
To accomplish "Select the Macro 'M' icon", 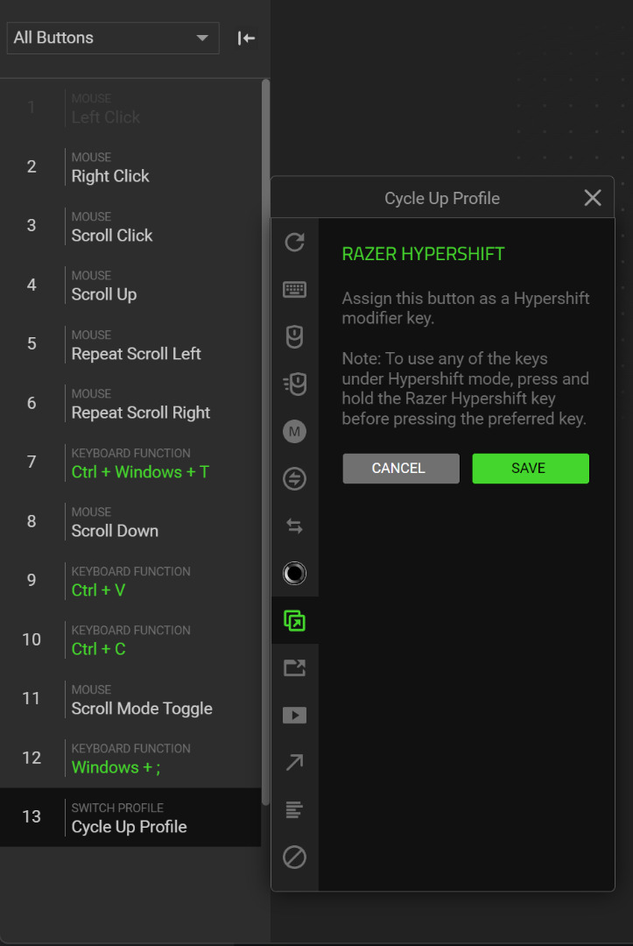I will pyautogui.click(x=294, y=432).
